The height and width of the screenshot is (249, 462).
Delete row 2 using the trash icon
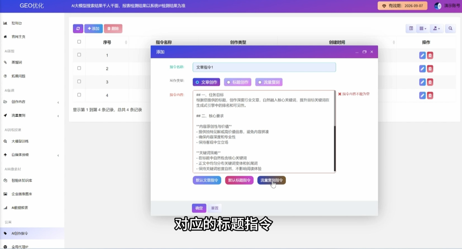point(429,68)
